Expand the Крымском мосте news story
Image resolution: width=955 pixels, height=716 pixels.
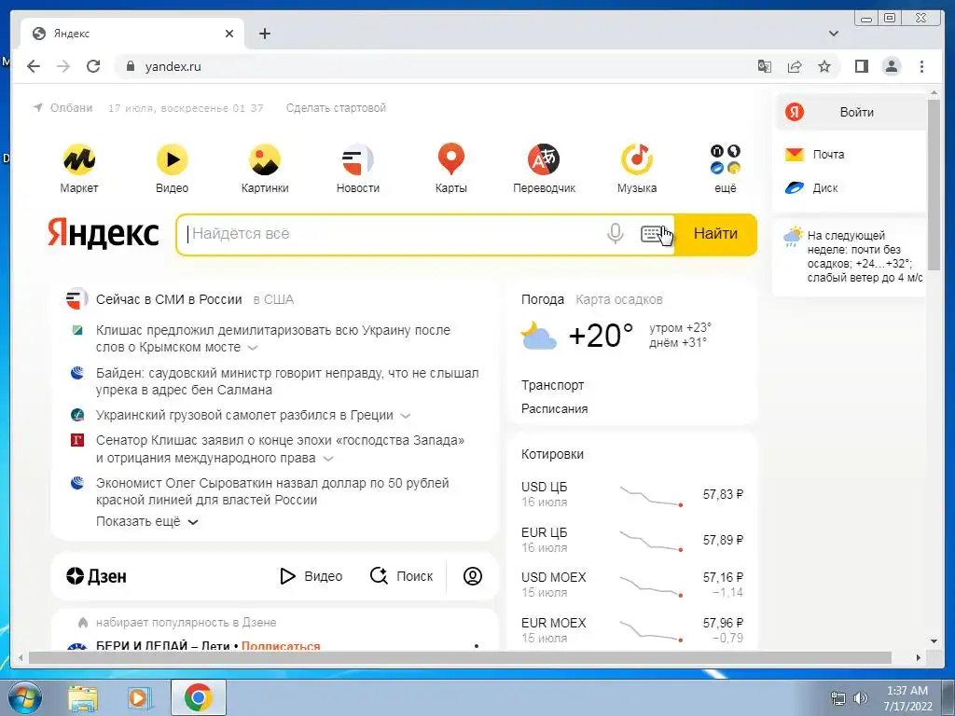(x=253, y=348)
